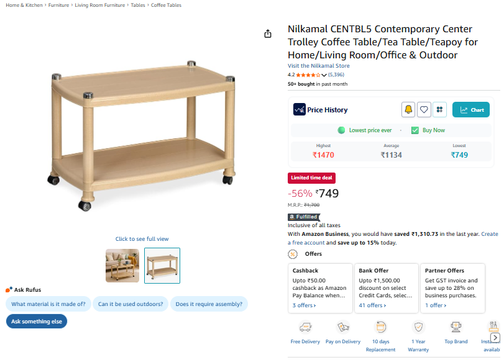Click the price alert bell icon
The image size is (504, 360).
408,110
